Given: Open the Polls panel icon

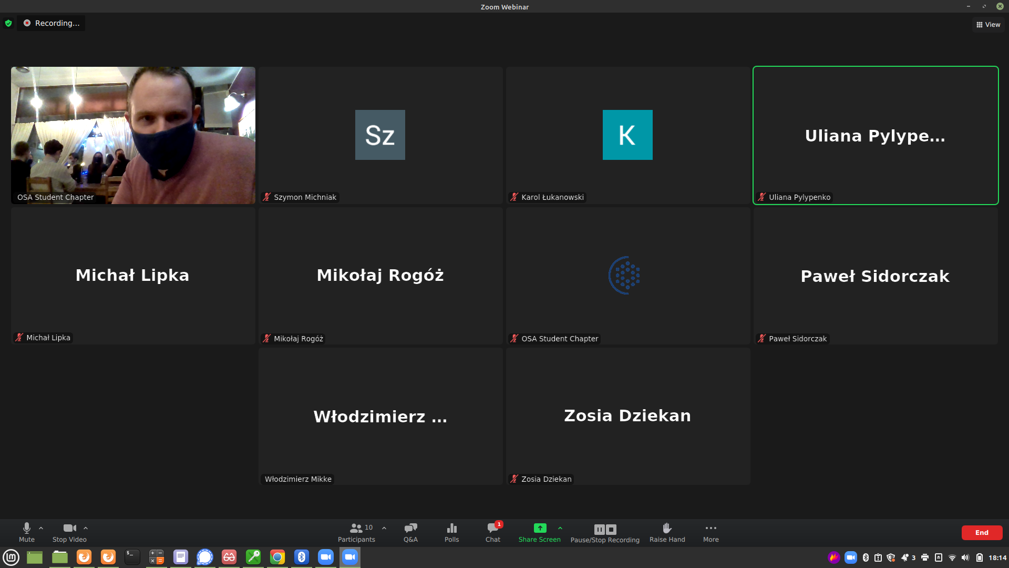Looking at the screenshot, I should click(x=451, y=529).
